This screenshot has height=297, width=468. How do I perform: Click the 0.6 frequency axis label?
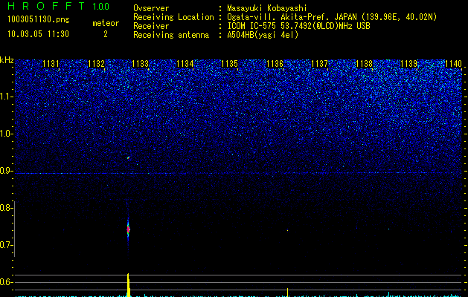click(x=7, y=282)
